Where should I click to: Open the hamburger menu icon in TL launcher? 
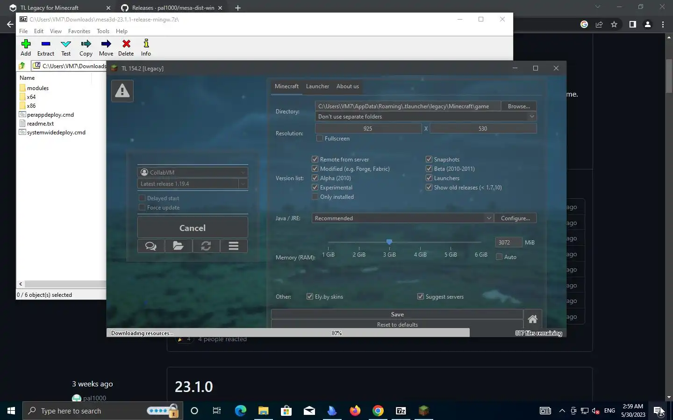click(x=234, y=246)
